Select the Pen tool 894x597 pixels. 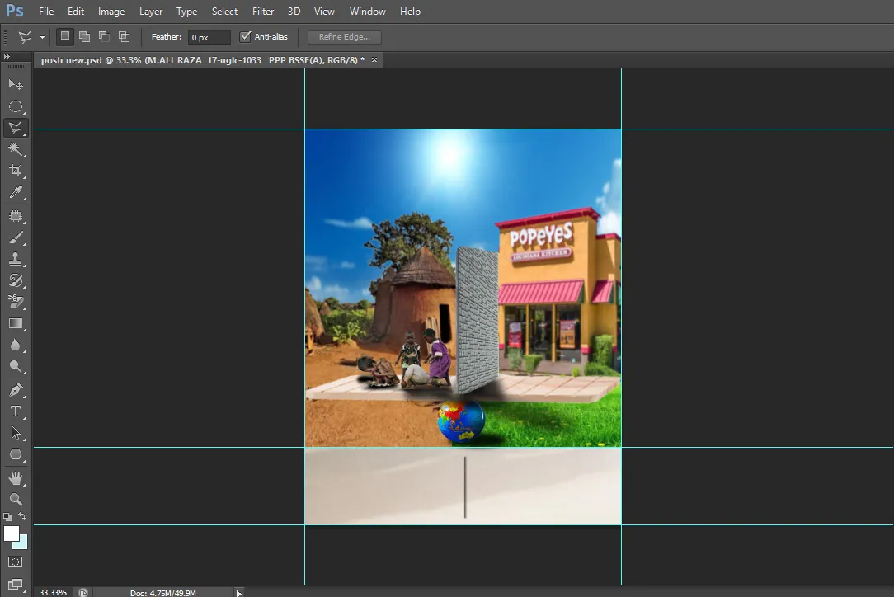(x=16, y=390)
